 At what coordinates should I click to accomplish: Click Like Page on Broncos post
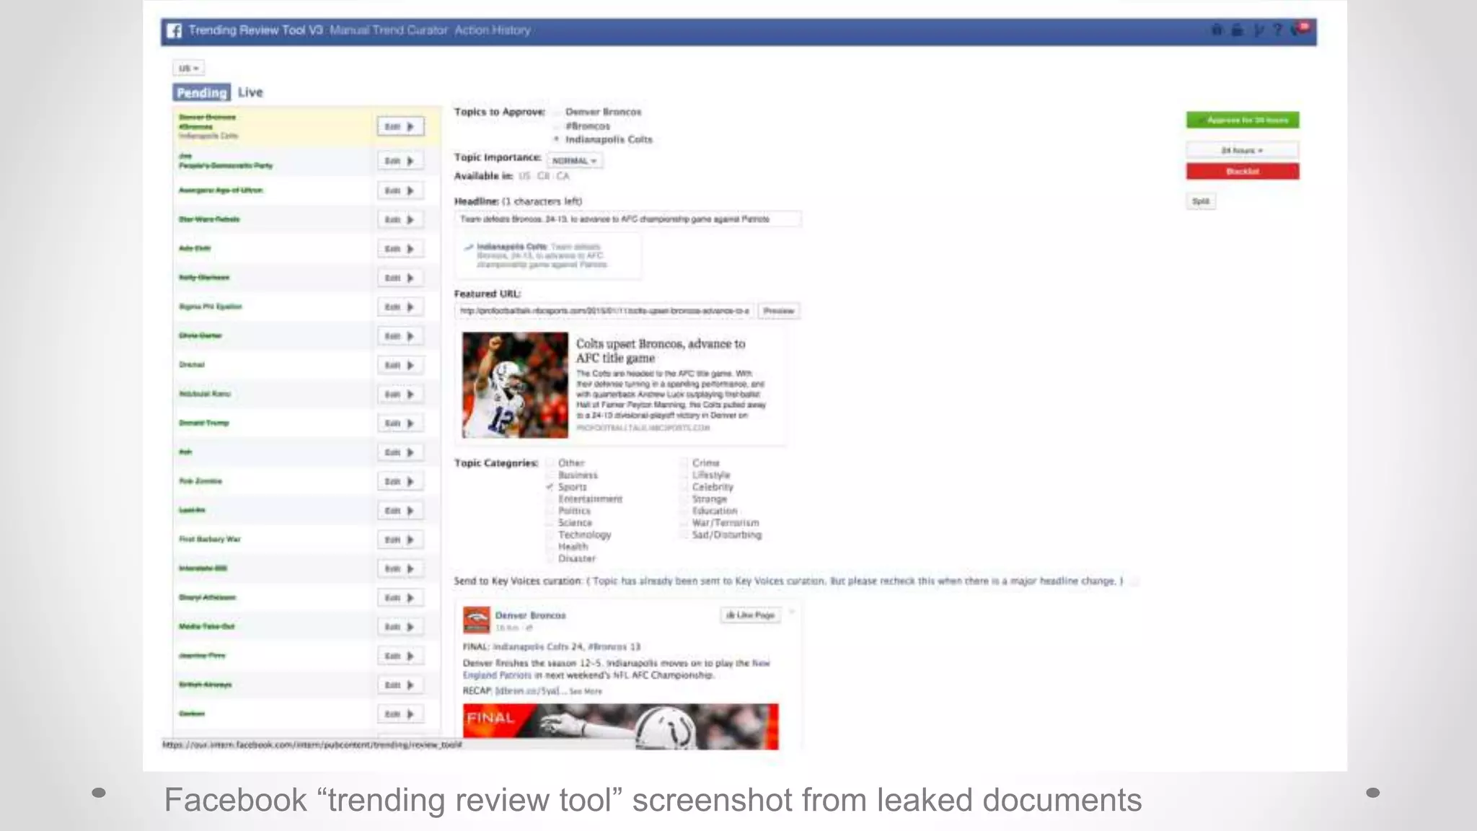750,615
